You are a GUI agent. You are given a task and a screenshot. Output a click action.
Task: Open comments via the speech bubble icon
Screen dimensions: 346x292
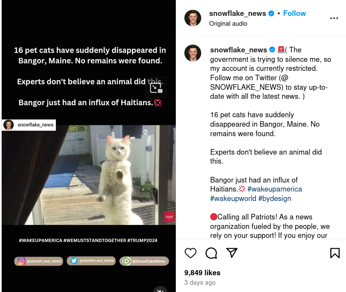pyautogui.click(x=211, y=253)
